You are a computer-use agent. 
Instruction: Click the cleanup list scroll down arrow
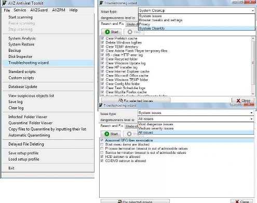(x=253, y=94)
